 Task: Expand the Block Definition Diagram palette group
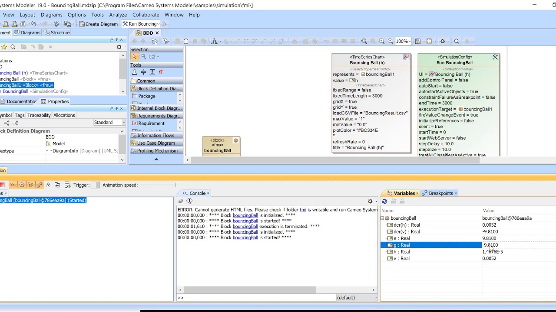click(156, 88)
